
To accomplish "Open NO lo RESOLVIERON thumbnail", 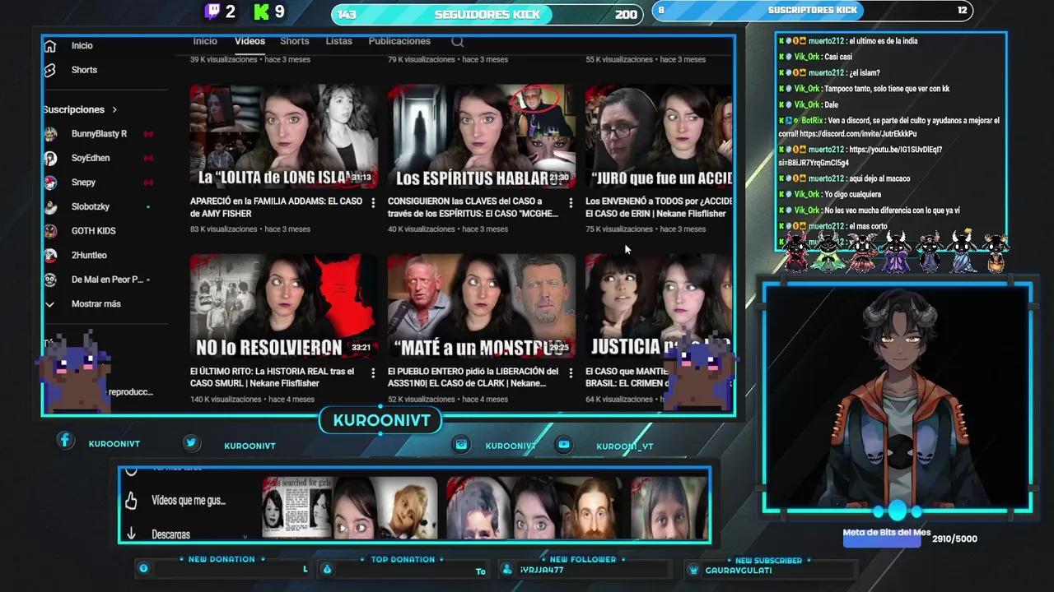I will (x=284, y=307).
